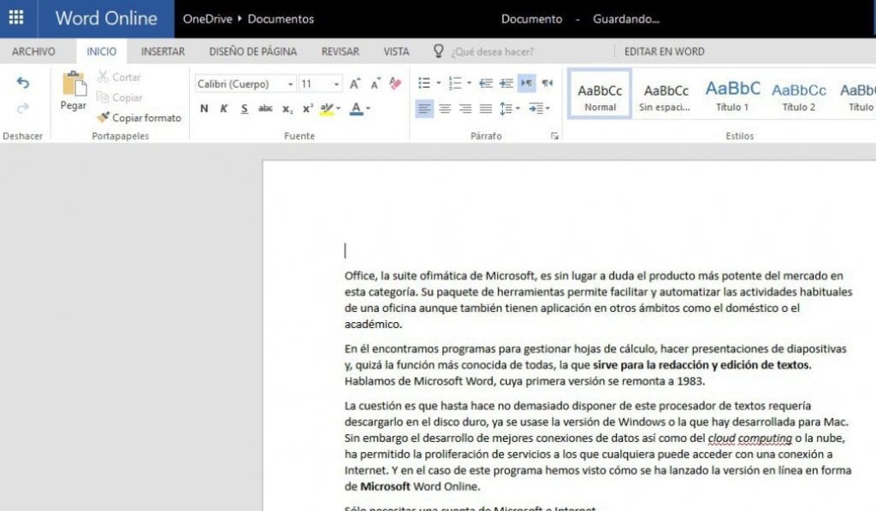Image resolution: width=876 pixels, height=511 pixels.
Task: Click the Documentos breadcrumb link
Action: [x=281, y=19]
